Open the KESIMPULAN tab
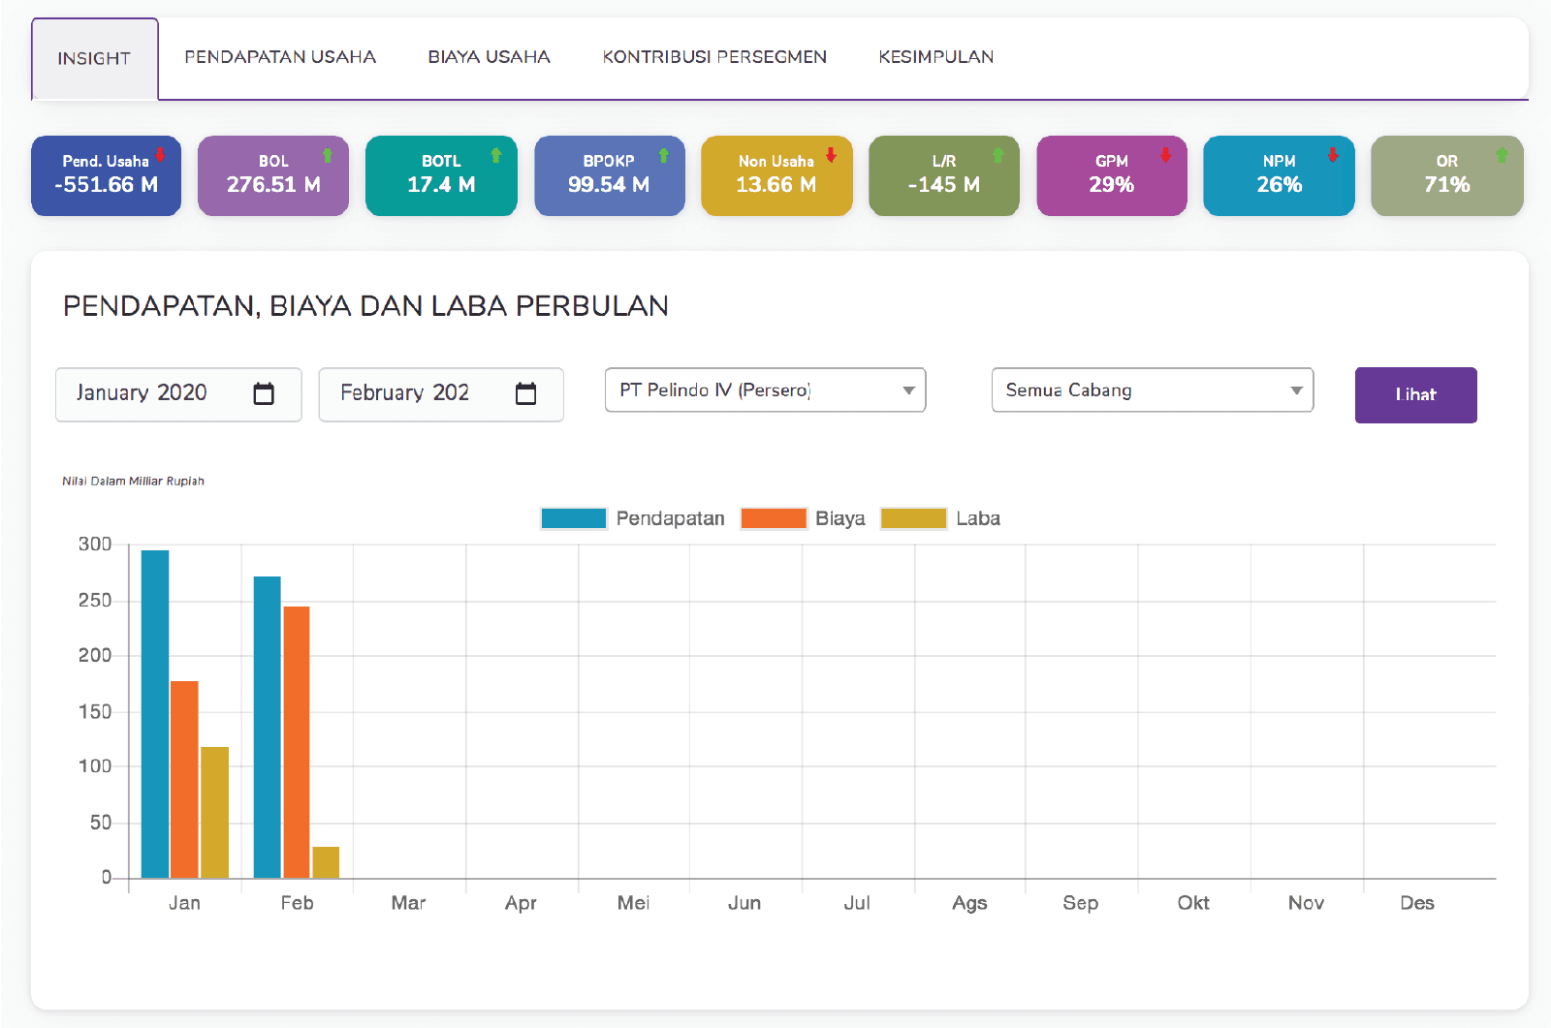This screenshot has height=1028, width=1551. coord(935,57)
